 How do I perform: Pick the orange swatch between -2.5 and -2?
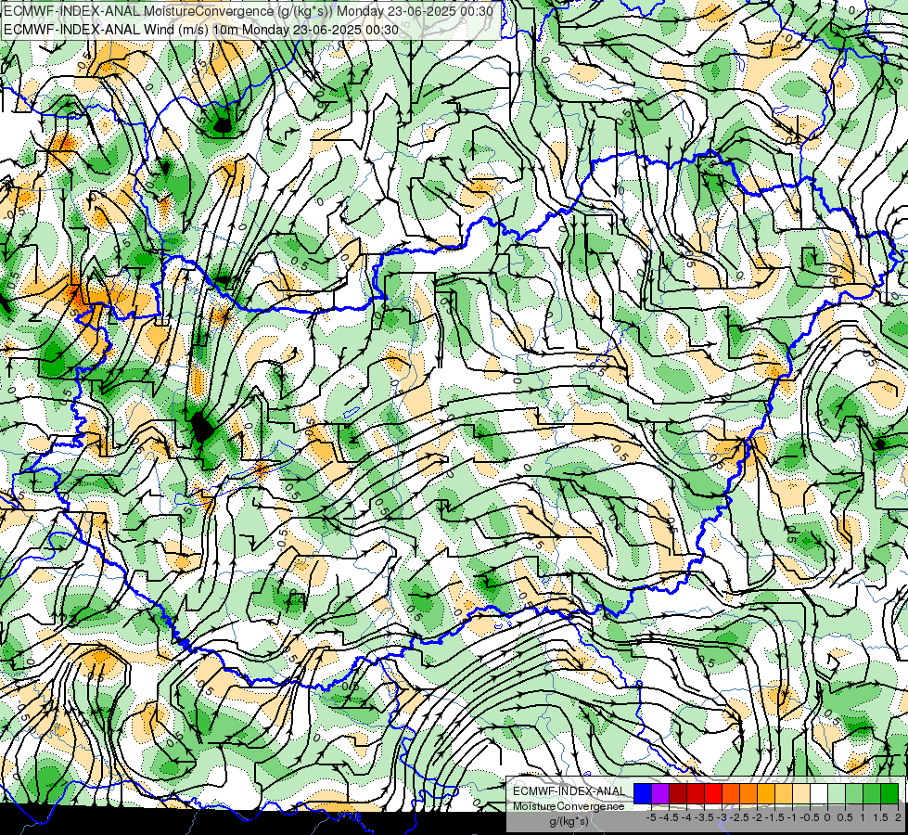[x=748, y=794]
